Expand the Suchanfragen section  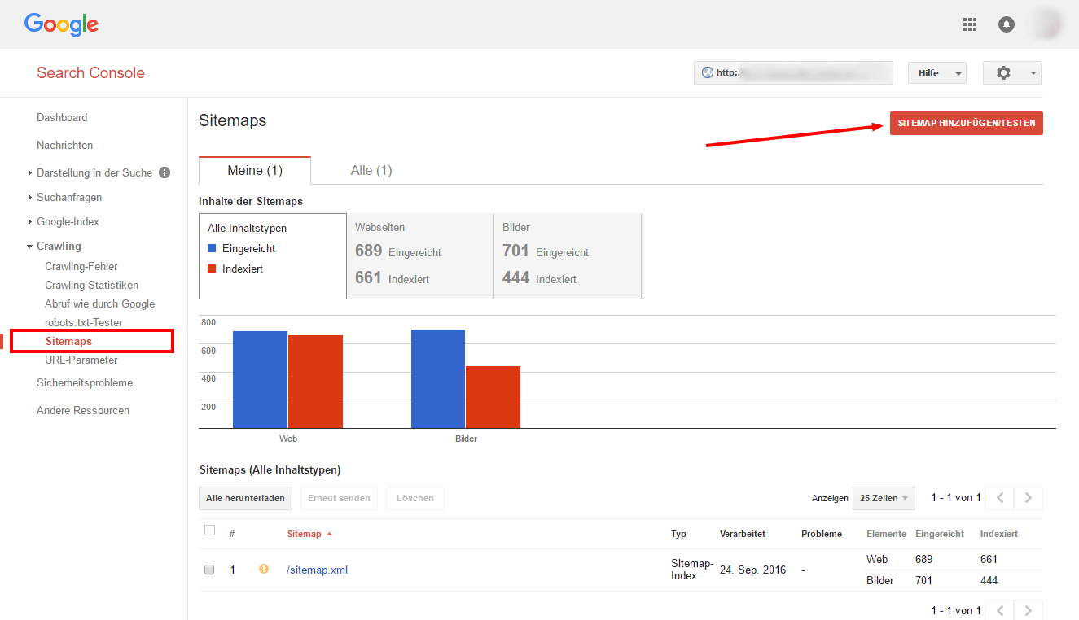click(30, 197)
